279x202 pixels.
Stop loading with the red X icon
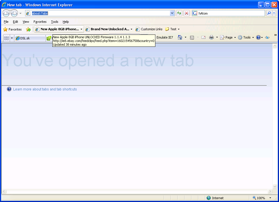[187, 13]
